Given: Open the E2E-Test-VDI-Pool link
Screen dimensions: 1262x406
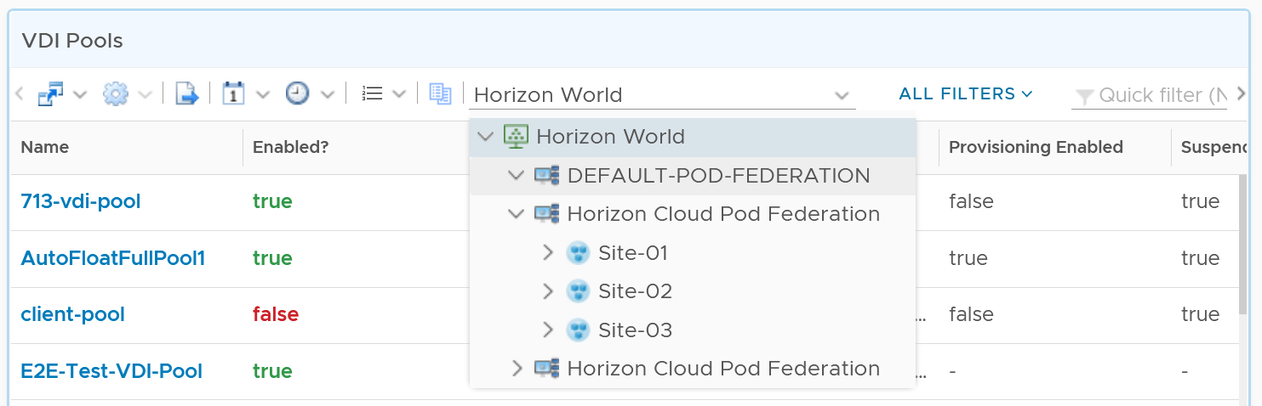Looking at the screenshot, I should coord(111,371).
